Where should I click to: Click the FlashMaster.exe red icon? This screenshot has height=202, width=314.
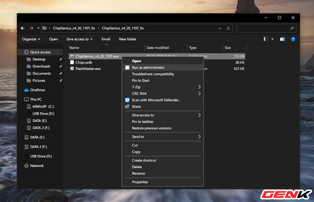pos(72,69)
